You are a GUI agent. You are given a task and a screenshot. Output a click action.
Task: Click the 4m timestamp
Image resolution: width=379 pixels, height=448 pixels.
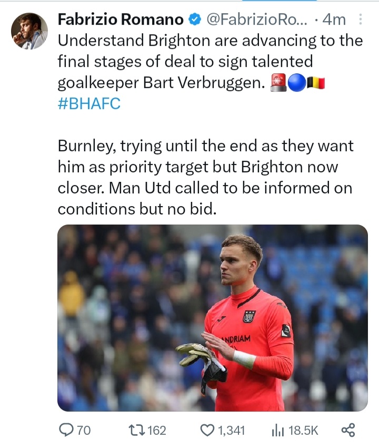[334, 20]
